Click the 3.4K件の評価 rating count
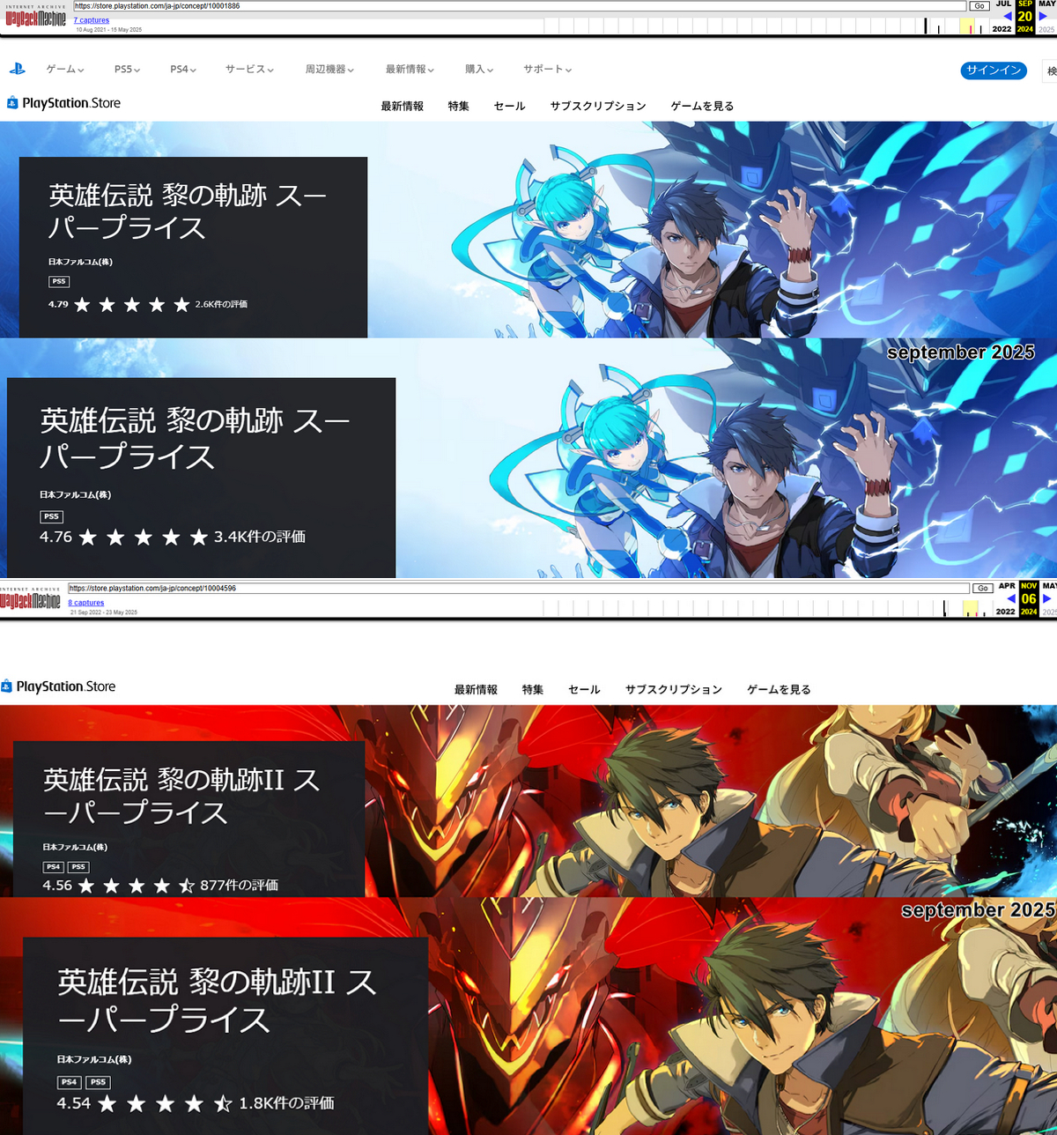Viewport: 1057px width, 1135px height. pos(260,537)
